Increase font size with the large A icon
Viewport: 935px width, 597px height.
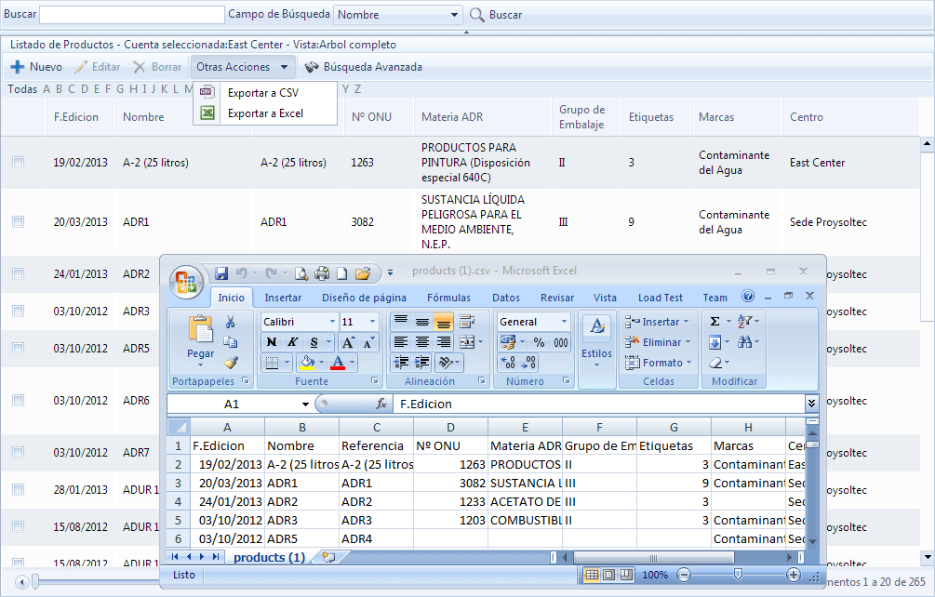[x=347, y=342]
